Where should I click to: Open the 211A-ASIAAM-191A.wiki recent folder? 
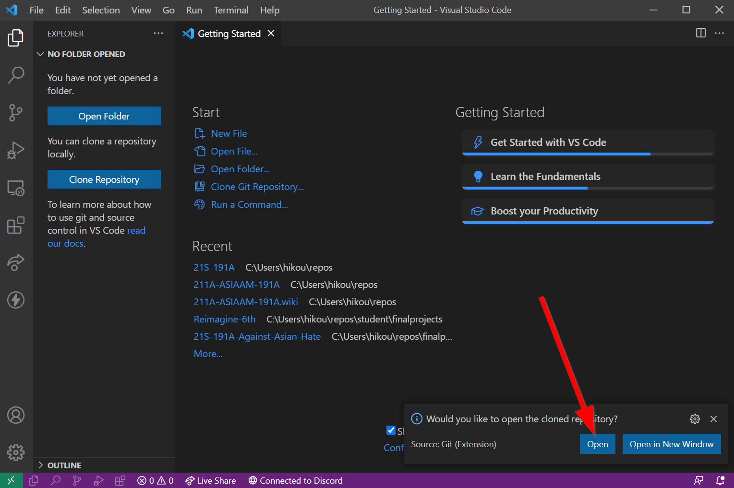[x=246, y=302]
